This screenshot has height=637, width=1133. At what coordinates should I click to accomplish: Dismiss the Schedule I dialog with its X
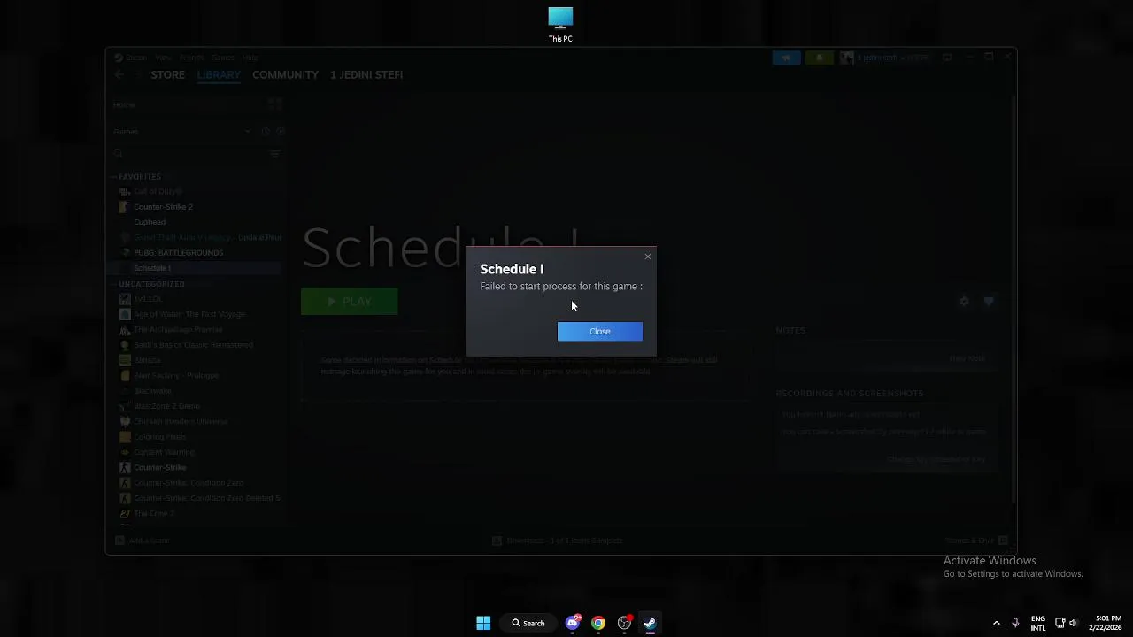point(647,257)
